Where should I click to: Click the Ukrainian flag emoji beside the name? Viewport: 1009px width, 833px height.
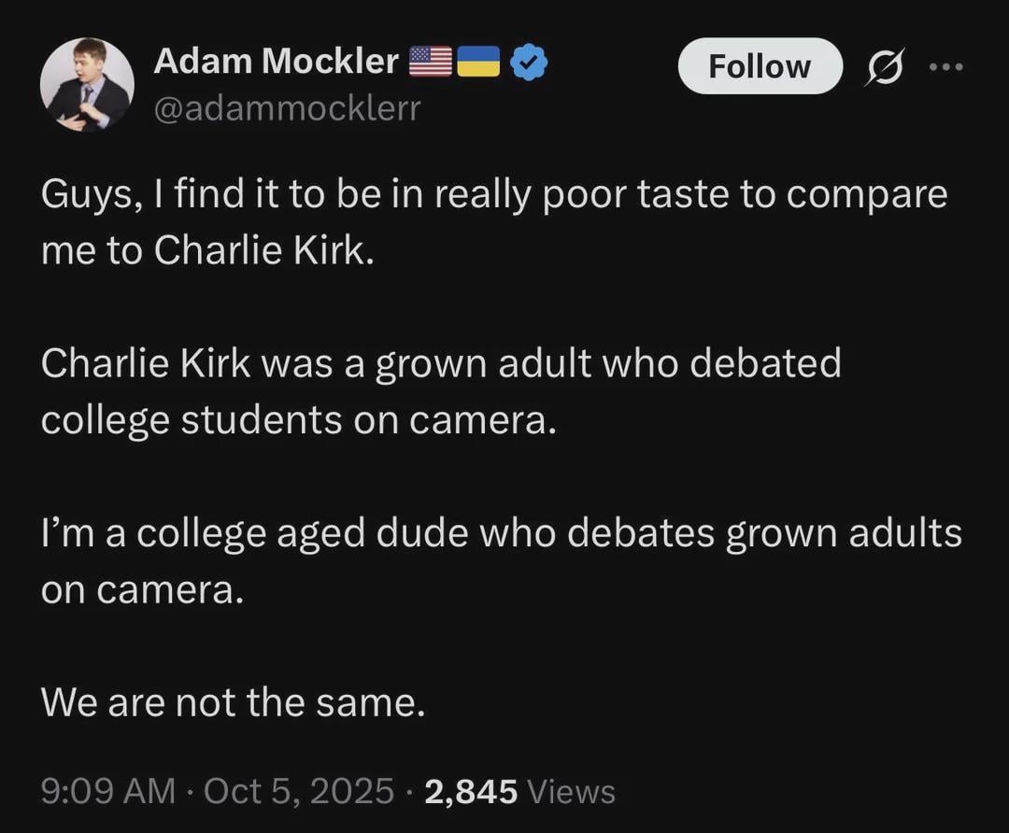coord(478,62)
